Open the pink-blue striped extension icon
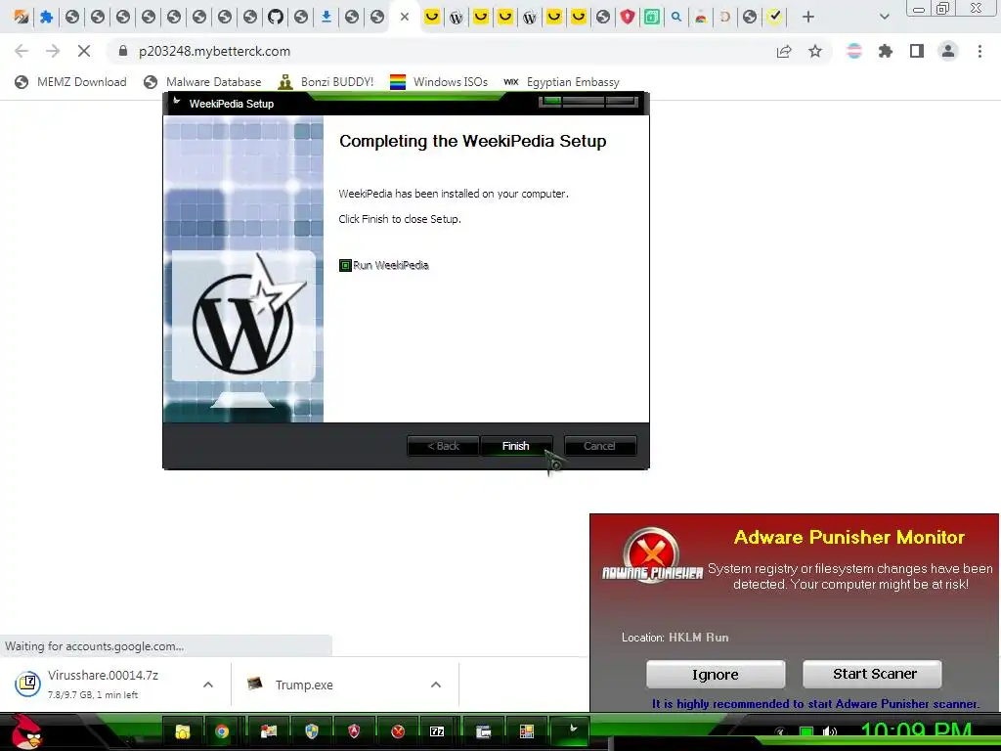The image size is (1001, 751). click(x=854, y=51)
